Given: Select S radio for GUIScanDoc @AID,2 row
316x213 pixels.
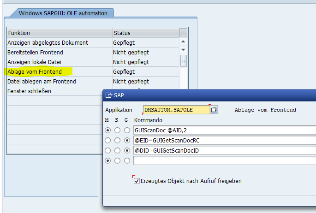Looking at the screenshot, I should coord(117,130).
